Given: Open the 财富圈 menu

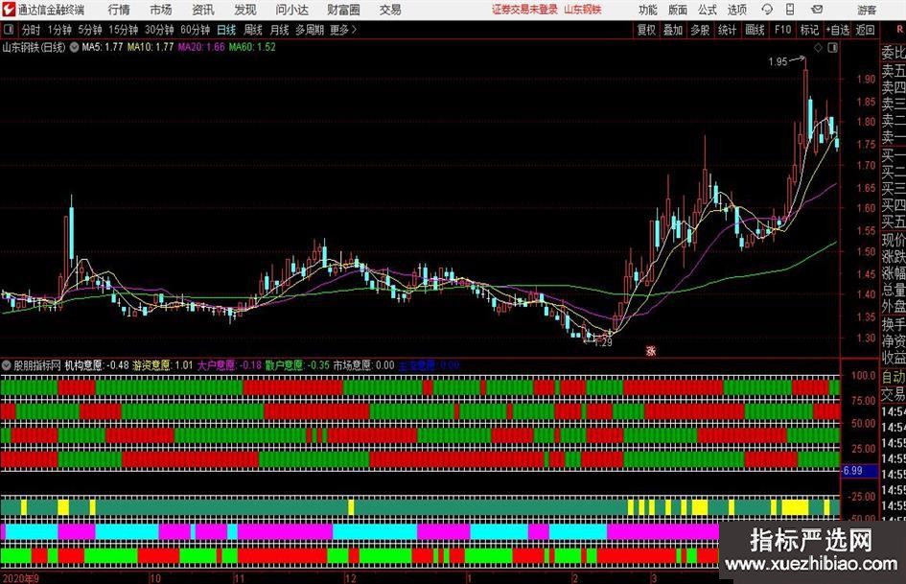Looking at the screenshot, I should coord(343,10).
